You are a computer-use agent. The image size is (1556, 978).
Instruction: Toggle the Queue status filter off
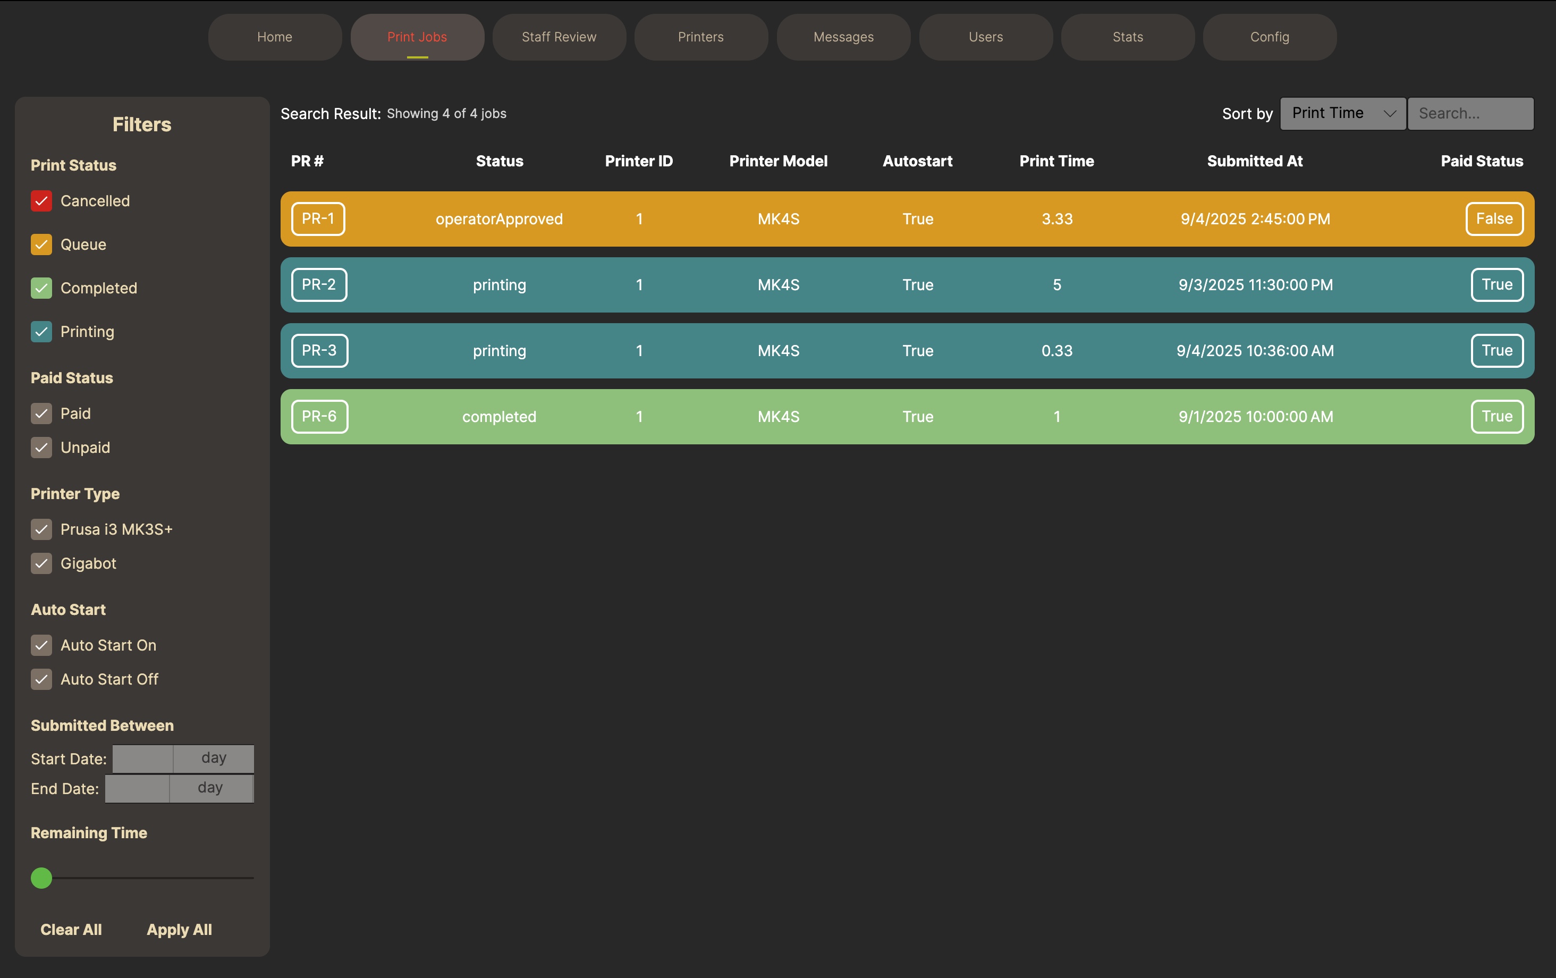pos(41,244)
